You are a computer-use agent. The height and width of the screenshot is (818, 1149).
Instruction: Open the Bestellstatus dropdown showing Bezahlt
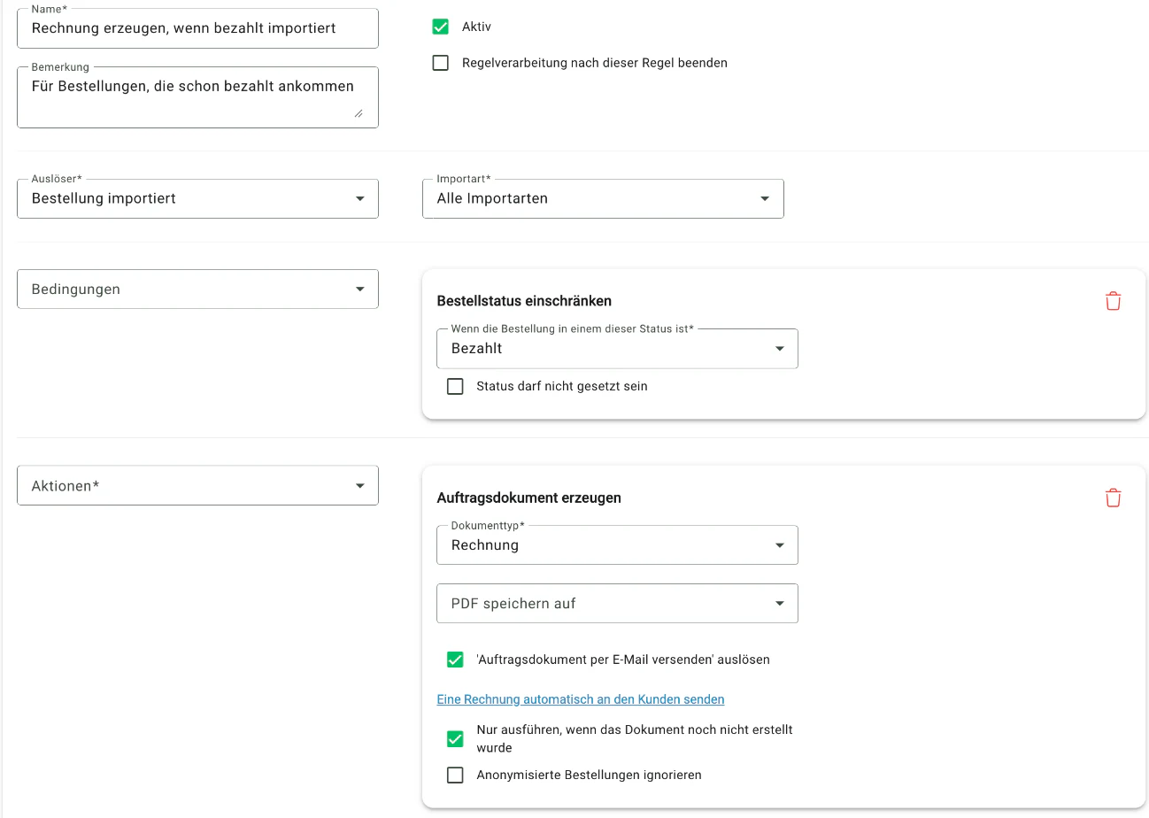click(617, 349)
